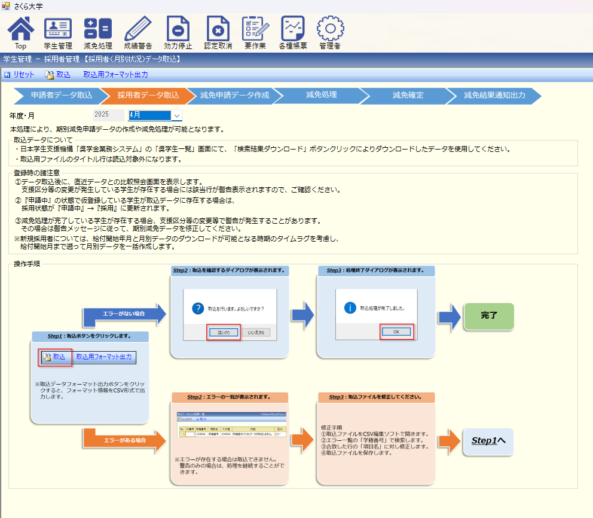Go to Top home icon
593x518 pixels.
21,33
